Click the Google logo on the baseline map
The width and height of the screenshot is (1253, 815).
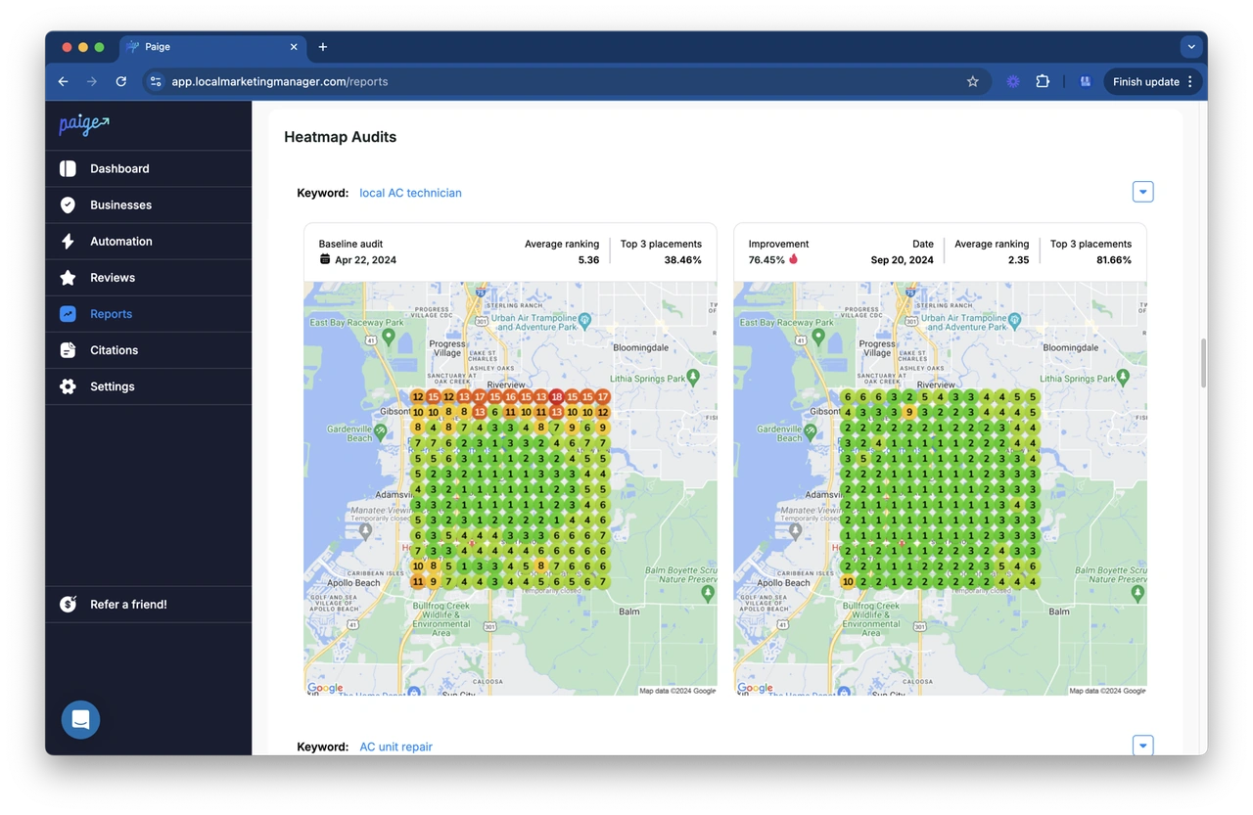pos(326,688)
